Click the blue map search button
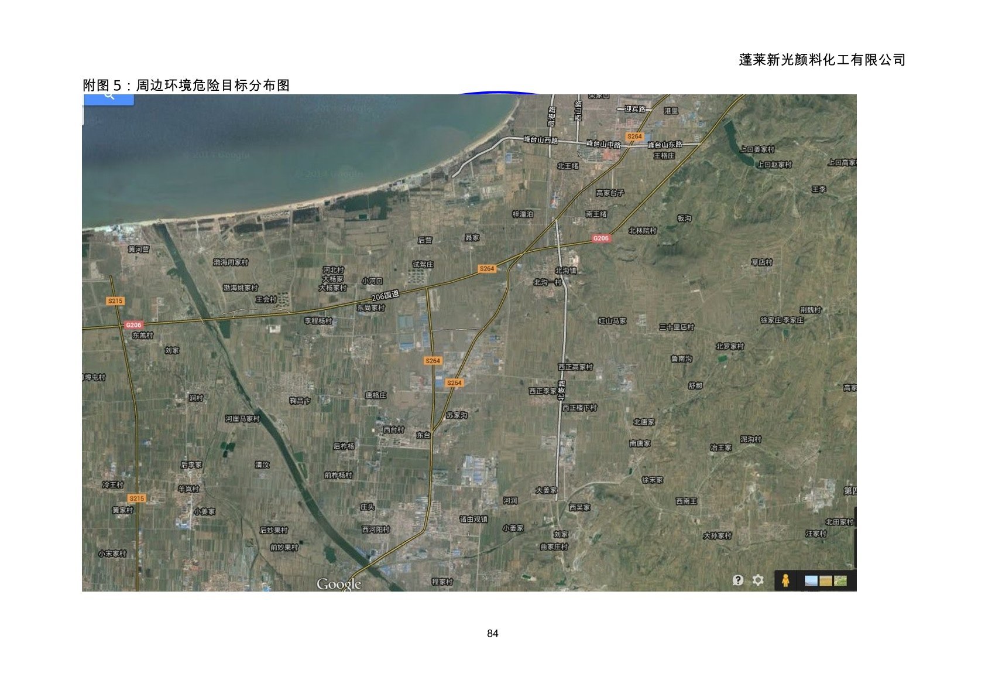Screen dimensions: 985x697 tap(109, 100)
